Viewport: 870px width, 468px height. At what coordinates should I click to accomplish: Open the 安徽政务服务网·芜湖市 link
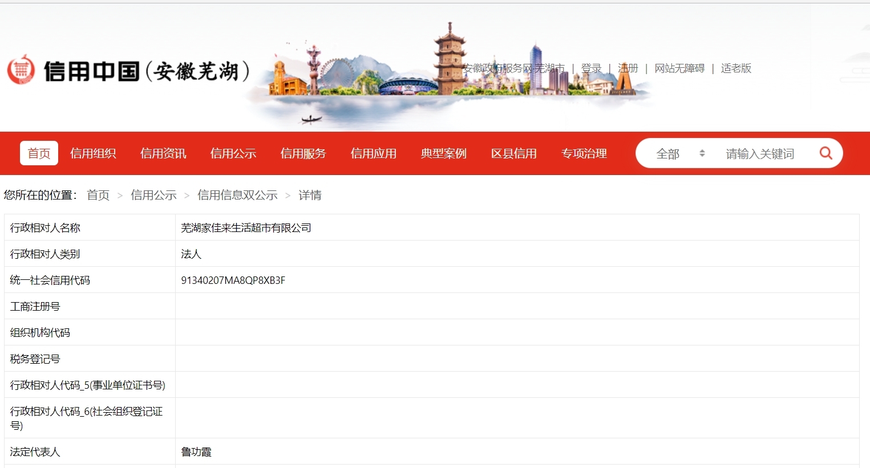coord(513,68)
